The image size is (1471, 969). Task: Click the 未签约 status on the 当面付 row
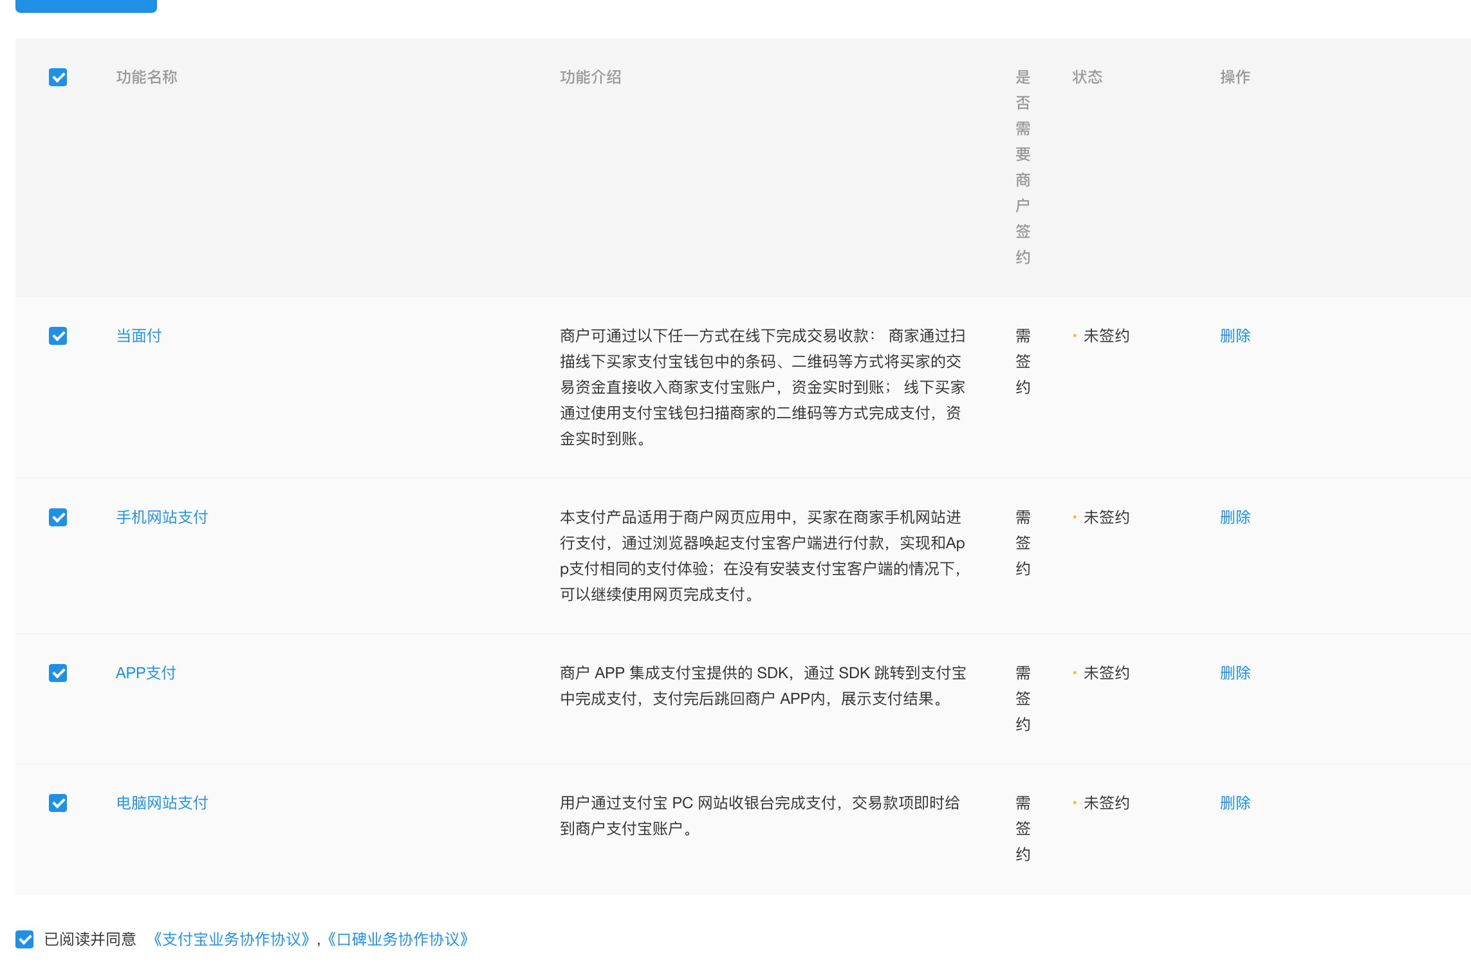[x=1106, y=335]
